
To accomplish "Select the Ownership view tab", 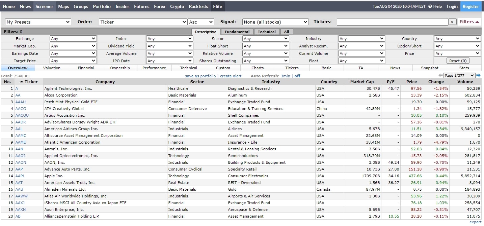I will [120, 68].
